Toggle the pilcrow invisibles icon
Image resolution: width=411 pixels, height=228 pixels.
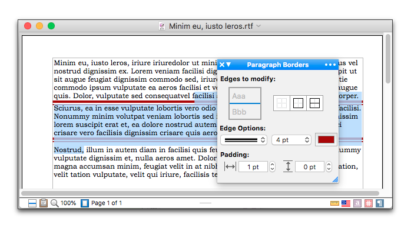pyautogui.click(x=380, y=203)
